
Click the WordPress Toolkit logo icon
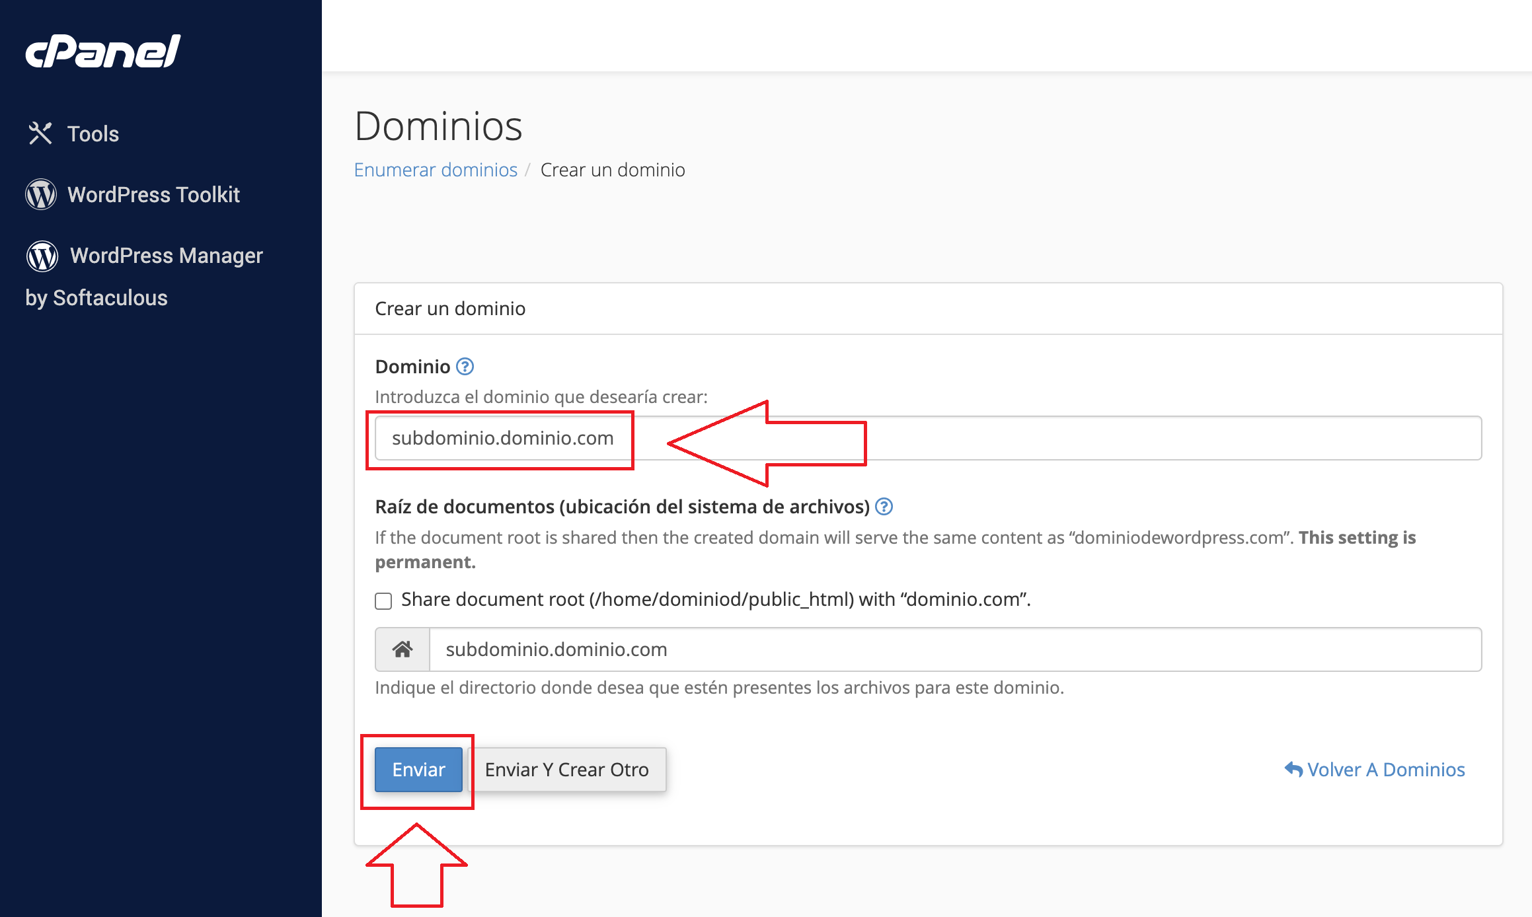point(41,194)
